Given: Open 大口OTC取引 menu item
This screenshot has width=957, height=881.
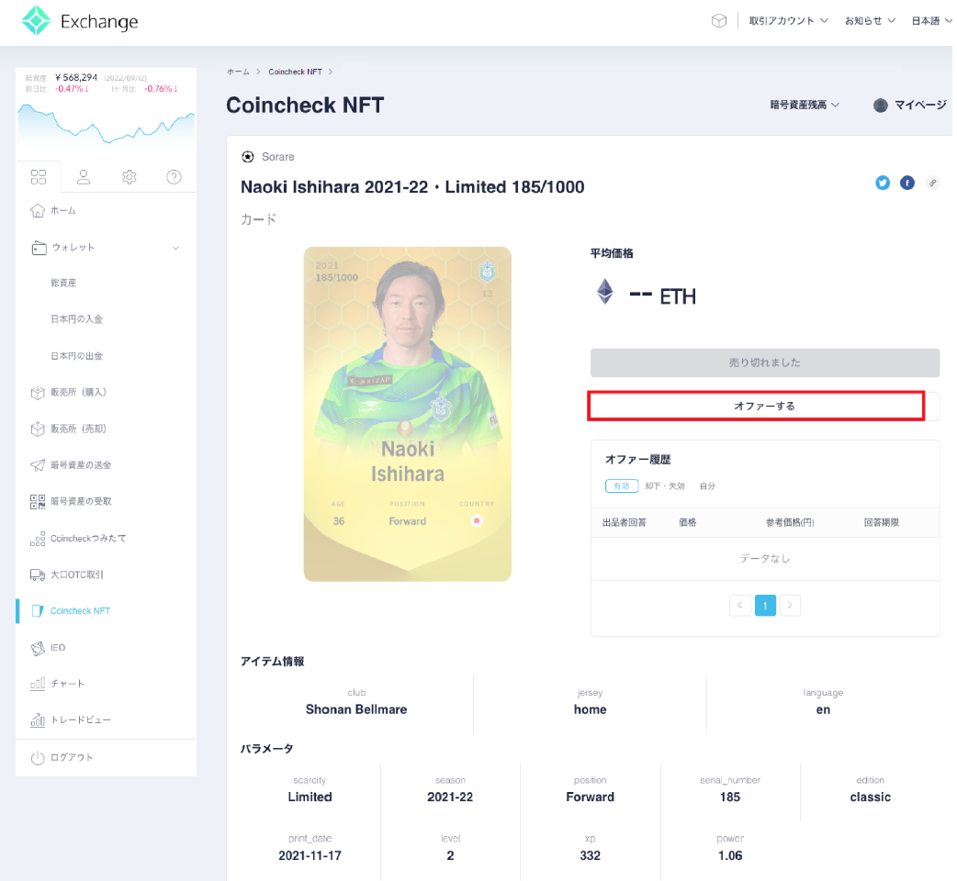Looking at the screenshot, I should [77, 574].
